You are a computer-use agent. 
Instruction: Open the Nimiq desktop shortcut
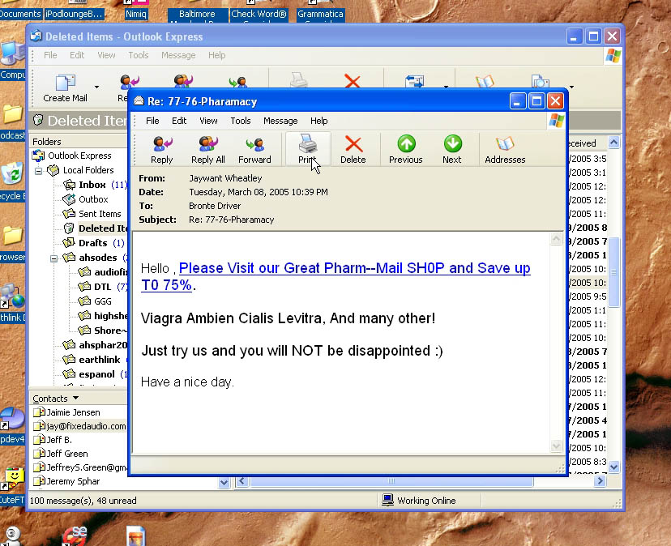pos(135,10)
